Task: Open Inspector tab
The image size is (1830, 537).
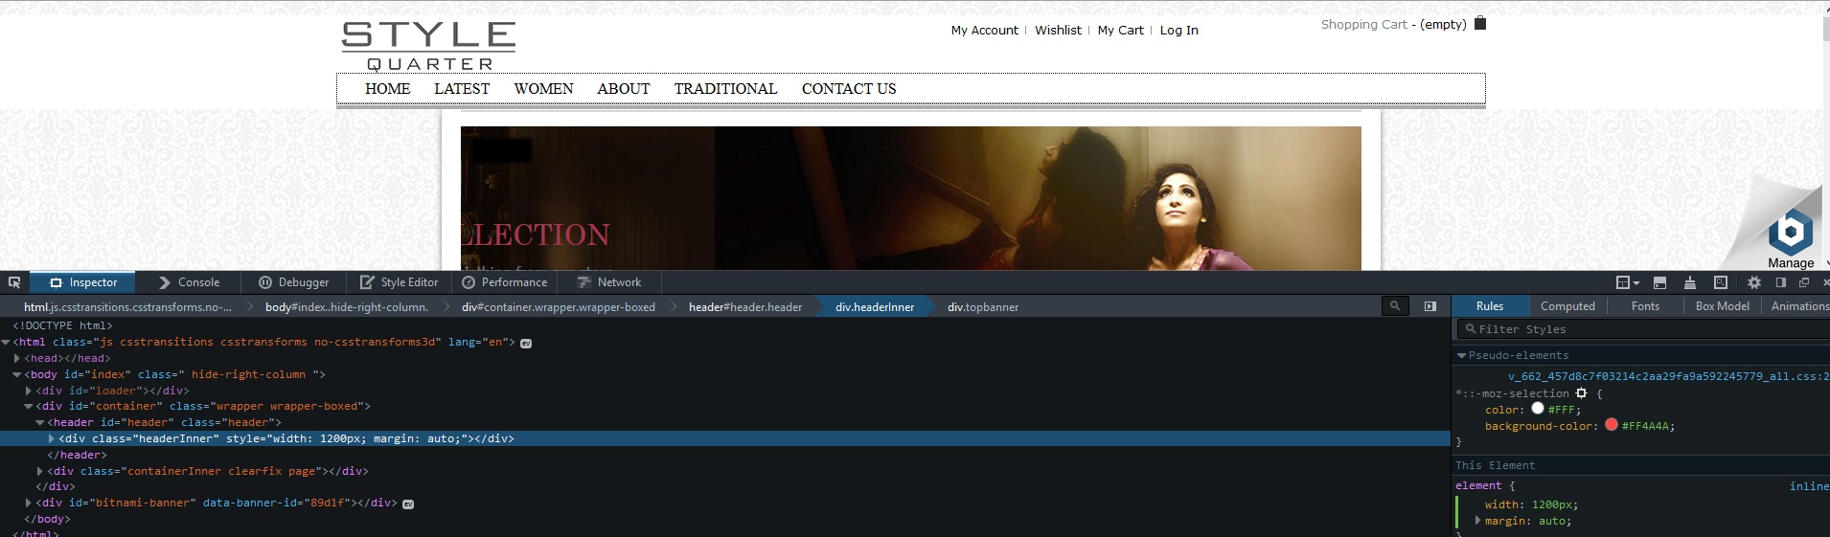Action: click(x=82, y=282)
